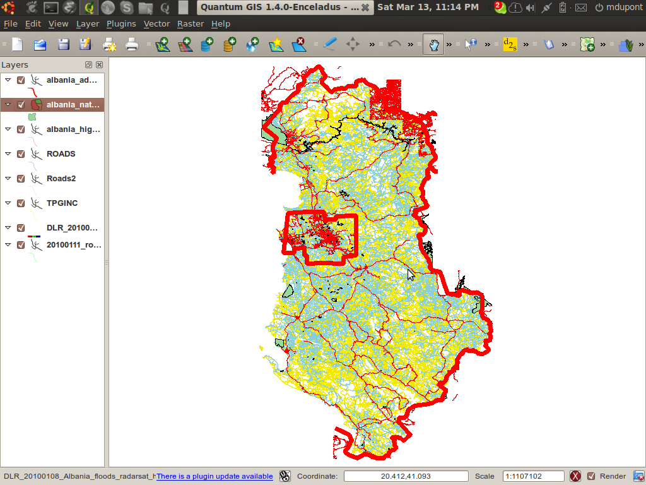Click the clock showing Sat Mar 13
646x485 pixels.
tap(428, 7)
